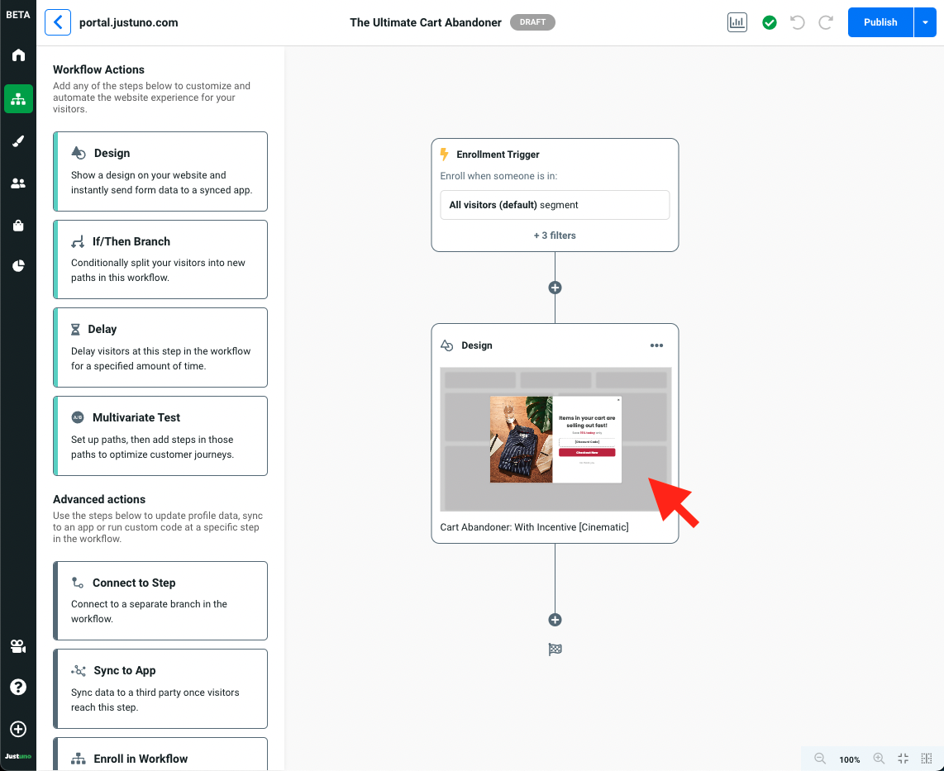Click the video camera icon in sidebar
Image resolution: width=944 pixels, height=771 pixels.
(18, 646)
